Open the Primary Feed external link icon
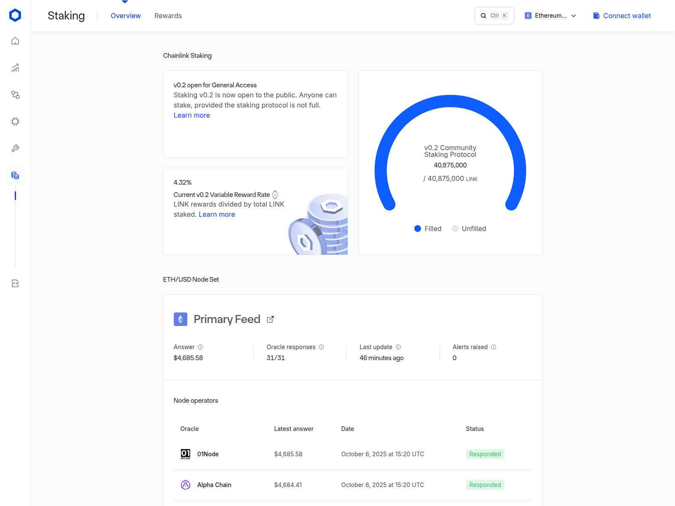Screen dimensions: 675x506 (270, 319)
